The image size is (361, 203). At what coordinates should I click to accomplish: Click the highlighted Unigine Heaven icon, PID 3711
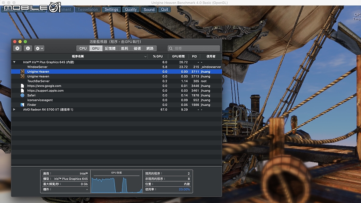(x=22, y=71)
